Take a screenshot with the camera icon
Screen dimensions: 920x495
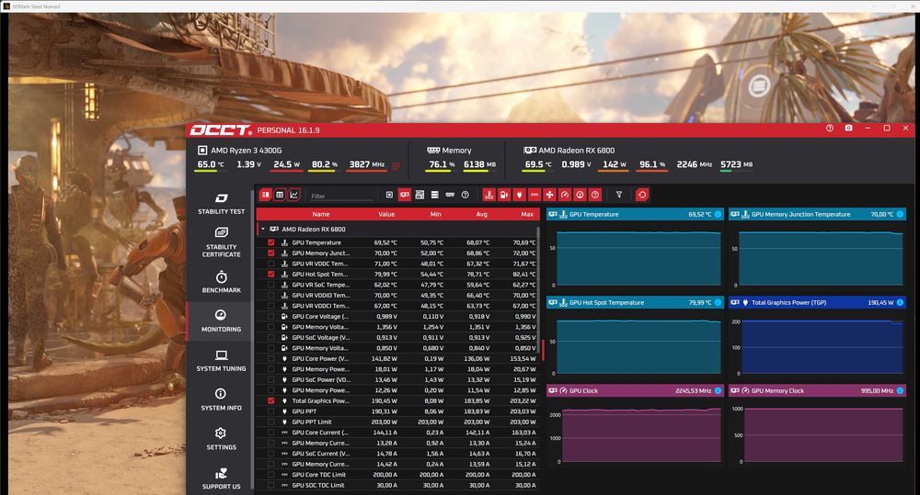[x=848, y=128]
